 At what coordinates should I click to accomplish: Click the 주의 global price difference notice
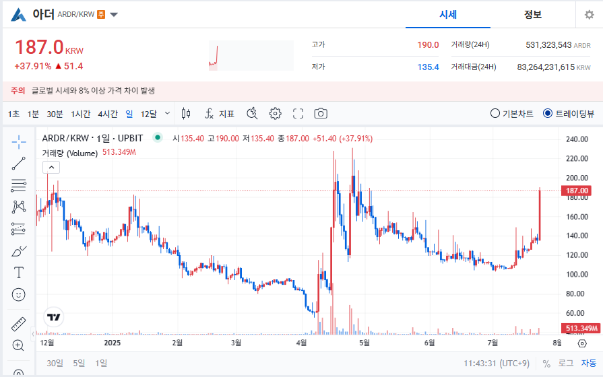83,91
